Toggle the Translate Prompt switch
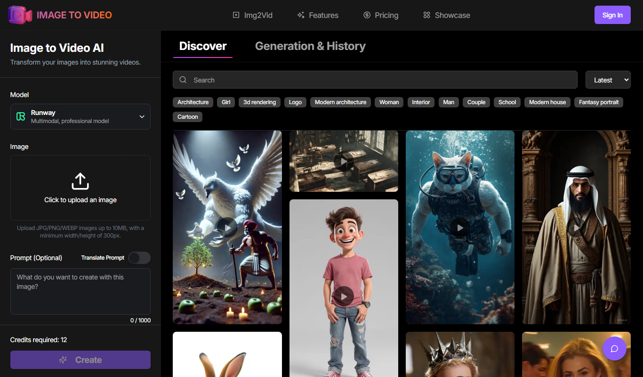This screenshot has height=377, width=643. (139, 258)
